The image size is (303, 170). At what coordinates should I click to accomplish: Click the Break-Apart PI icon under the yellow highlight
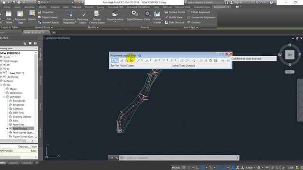132,61
